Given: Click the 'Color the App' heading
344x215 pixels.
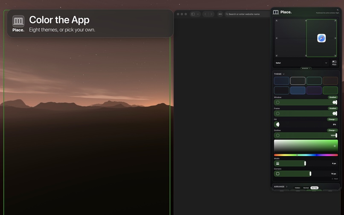Looking at the screenshot, I should pos(59,20).
